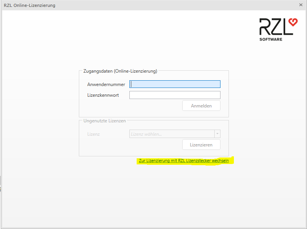
Task: Open "Zur Lizenzierung mit RZL Lizenzstecker wechseln"
Action: (x=184, y=161)
